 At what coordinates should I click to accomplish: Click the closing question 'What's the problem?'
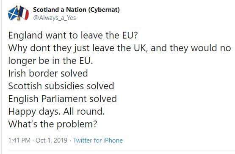click(53, 124)
